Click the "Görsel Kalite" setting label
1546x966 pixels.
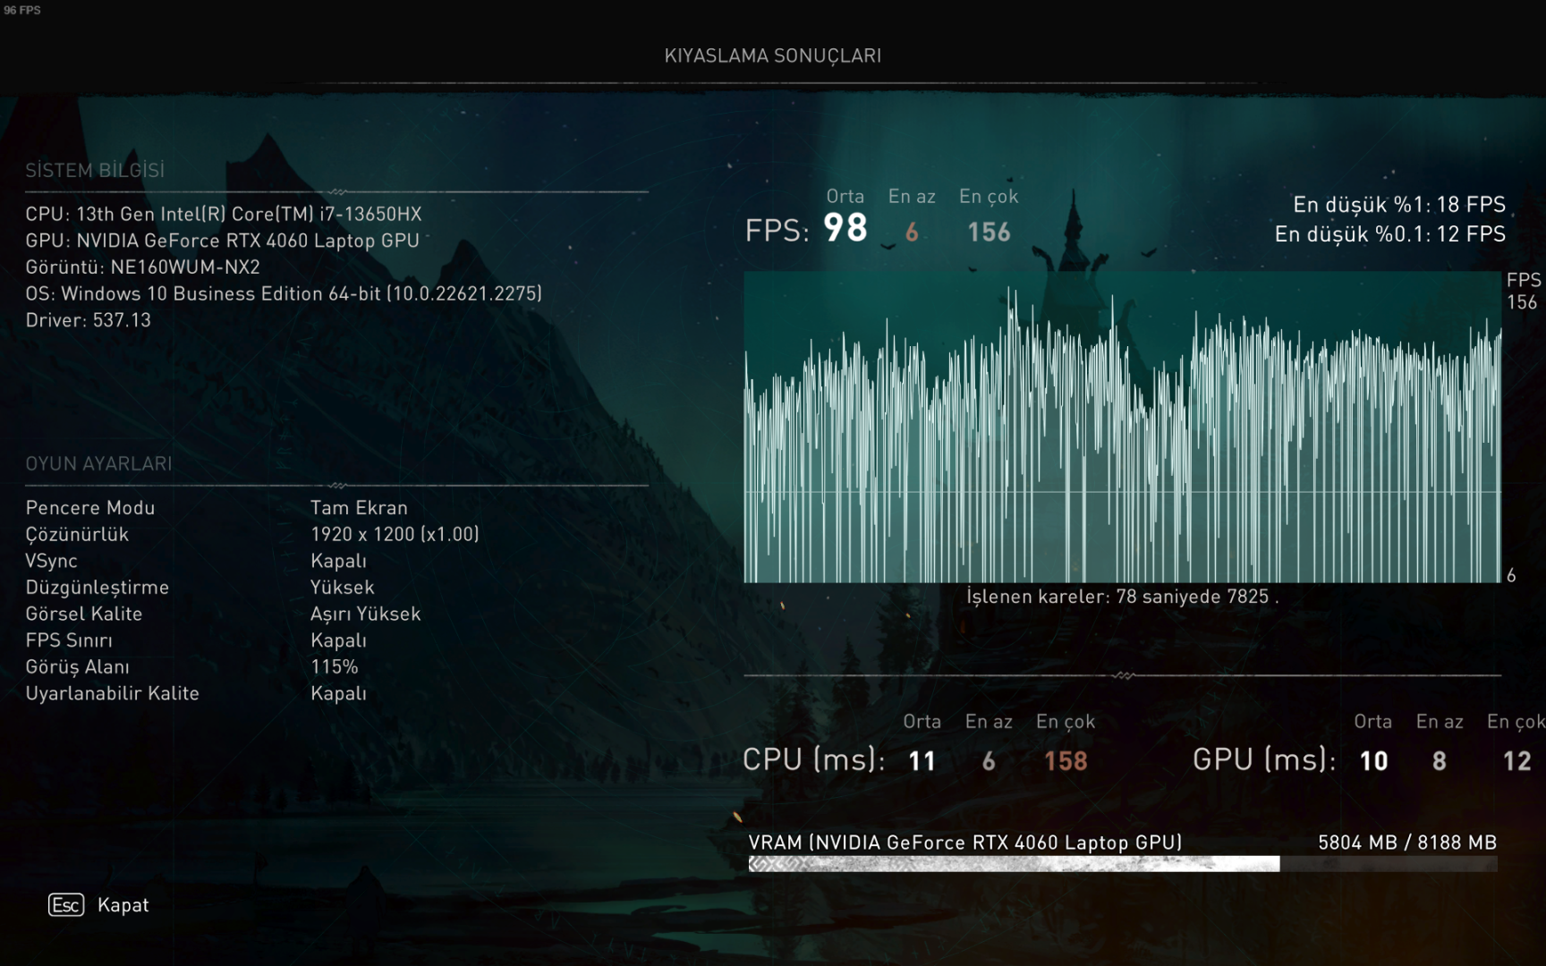pyautogui.click(x=84, y=614)
